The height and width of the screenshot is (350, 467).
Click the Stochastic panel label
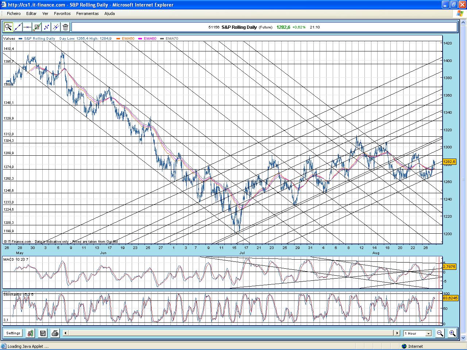(x=18, y=294)
